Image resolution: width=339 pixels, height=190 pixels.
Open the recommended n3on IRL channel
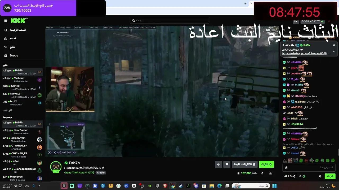tap(22, 163)
